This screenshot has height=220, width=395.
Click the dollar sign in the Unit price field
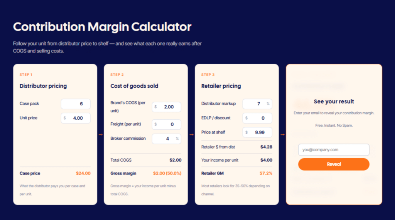[x=65, y=118]
